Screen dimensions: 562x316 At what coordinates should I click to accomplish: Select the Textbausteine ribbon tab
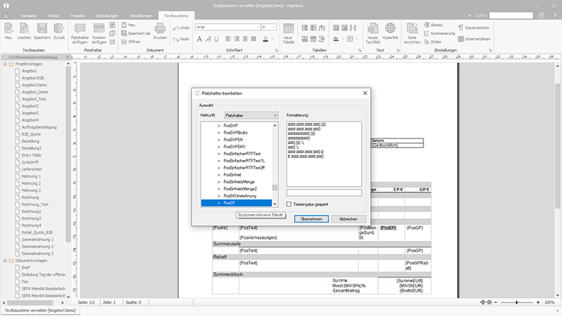coord(176,15)
